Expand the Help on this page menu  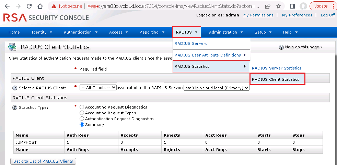pos(301,47)
